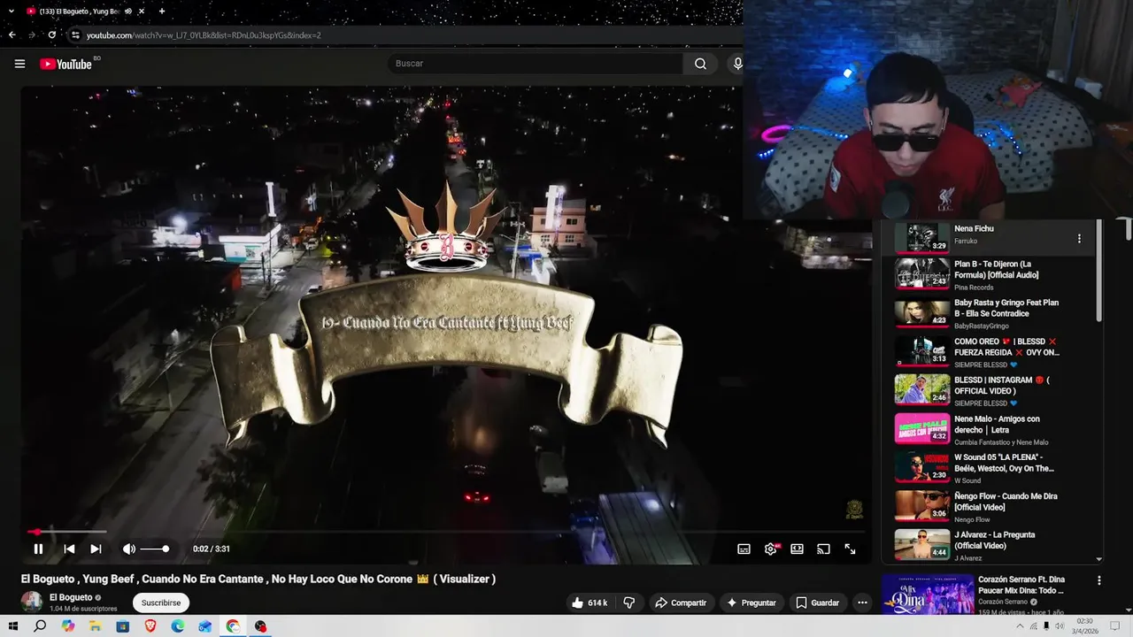Show hidden system tray icons

tap(1020, 626)
